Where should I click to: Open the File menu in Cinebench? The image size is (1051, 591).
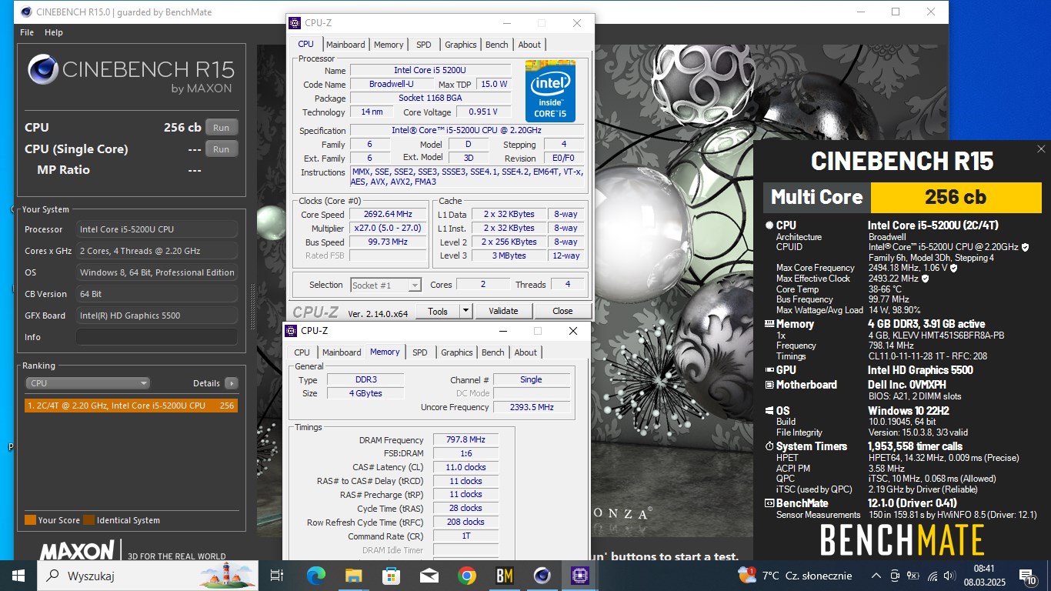pyautogui.click(x=27, y=32)
